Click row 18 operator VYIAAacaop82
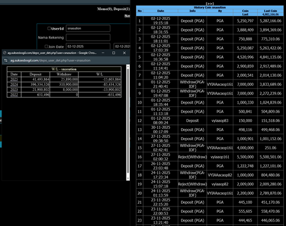The height and width of the screenshot is (226, 286). [220, 175]
